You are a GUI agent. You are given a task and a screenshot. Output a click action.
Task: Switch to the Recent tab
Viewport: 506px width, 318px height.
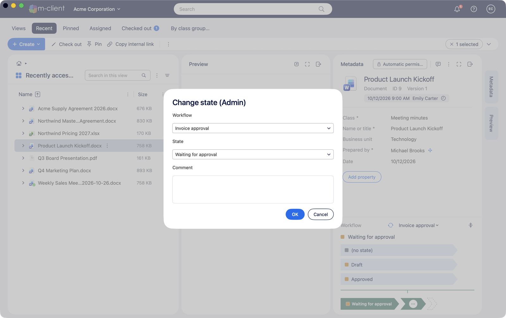point(44,28)
